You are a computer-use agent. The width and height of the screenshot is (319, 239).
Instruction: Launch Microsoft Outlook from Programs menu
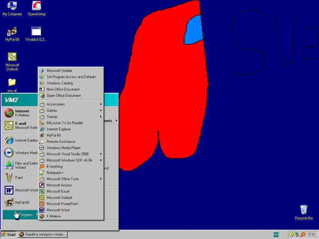[71, 198]
